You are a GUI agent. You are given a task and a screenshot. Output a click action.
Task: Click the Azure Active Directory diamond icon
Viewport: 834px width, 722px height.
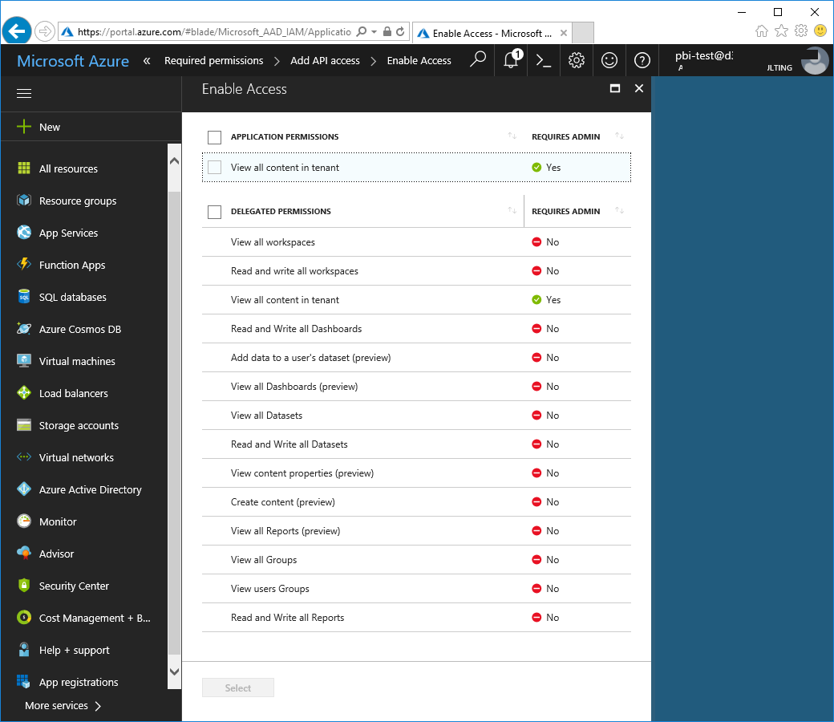(x=24, y=489)
